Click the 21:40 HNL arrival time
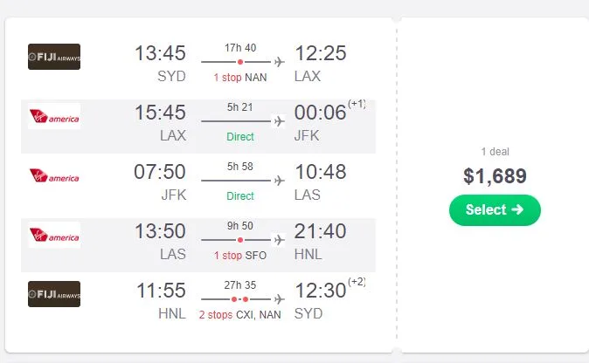 click(x=321, y=231)
